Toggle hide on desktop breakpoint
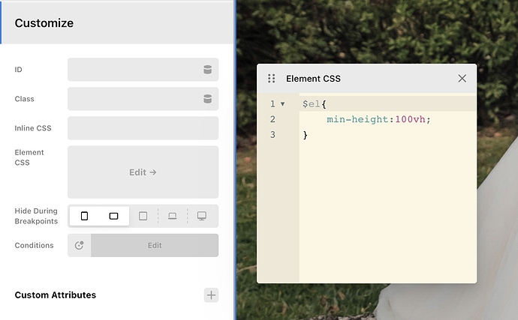 pos(202,216)
